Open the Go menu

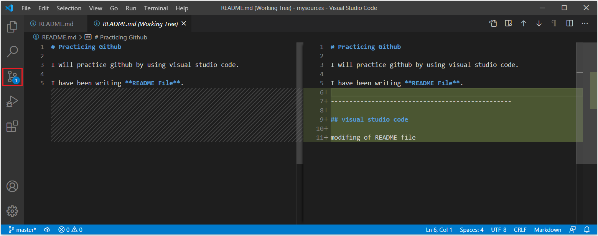114,8
